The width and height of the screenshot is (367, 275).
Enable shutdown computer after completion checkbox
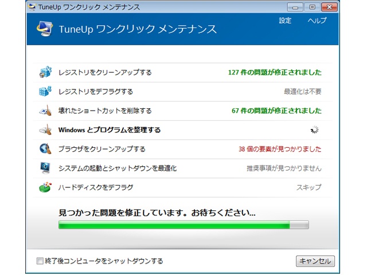pyautogui.click(x=40, y=261)
